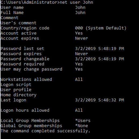Screen dimensions: 139x139
Task: Click the 000 (System Default) country code value
Action: click(x=101, y=28)
